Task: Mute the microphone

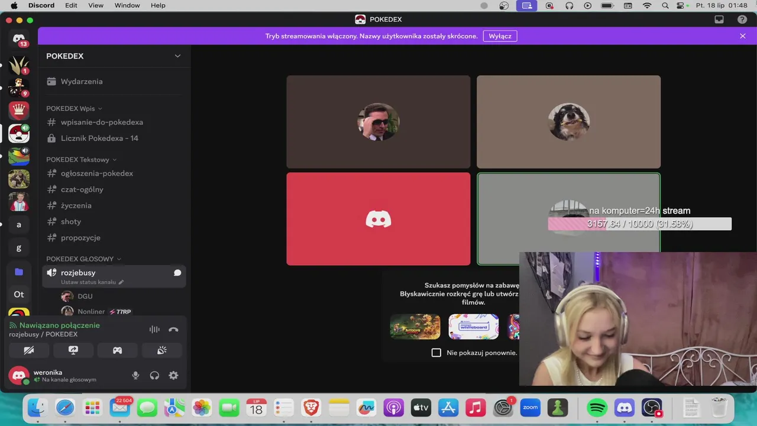Action: click(135, 375)
